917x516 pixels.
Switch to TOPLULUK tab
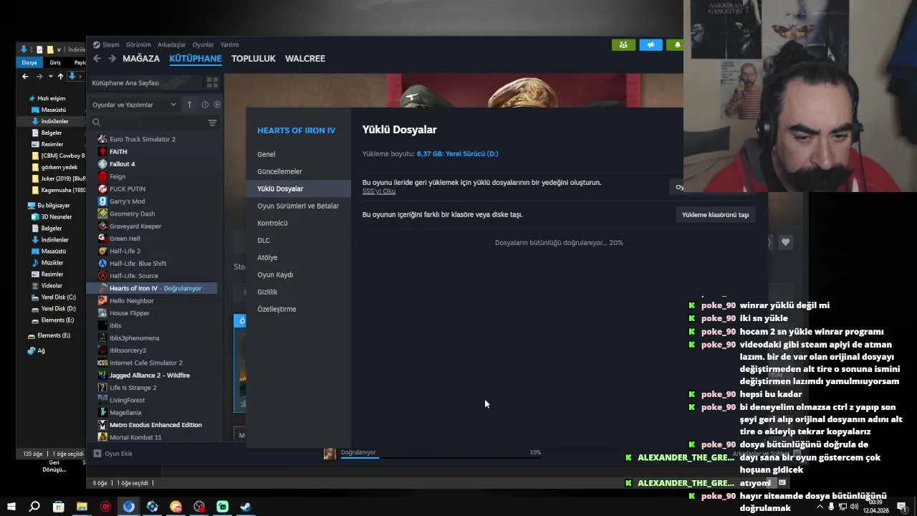tap(254, 59)
